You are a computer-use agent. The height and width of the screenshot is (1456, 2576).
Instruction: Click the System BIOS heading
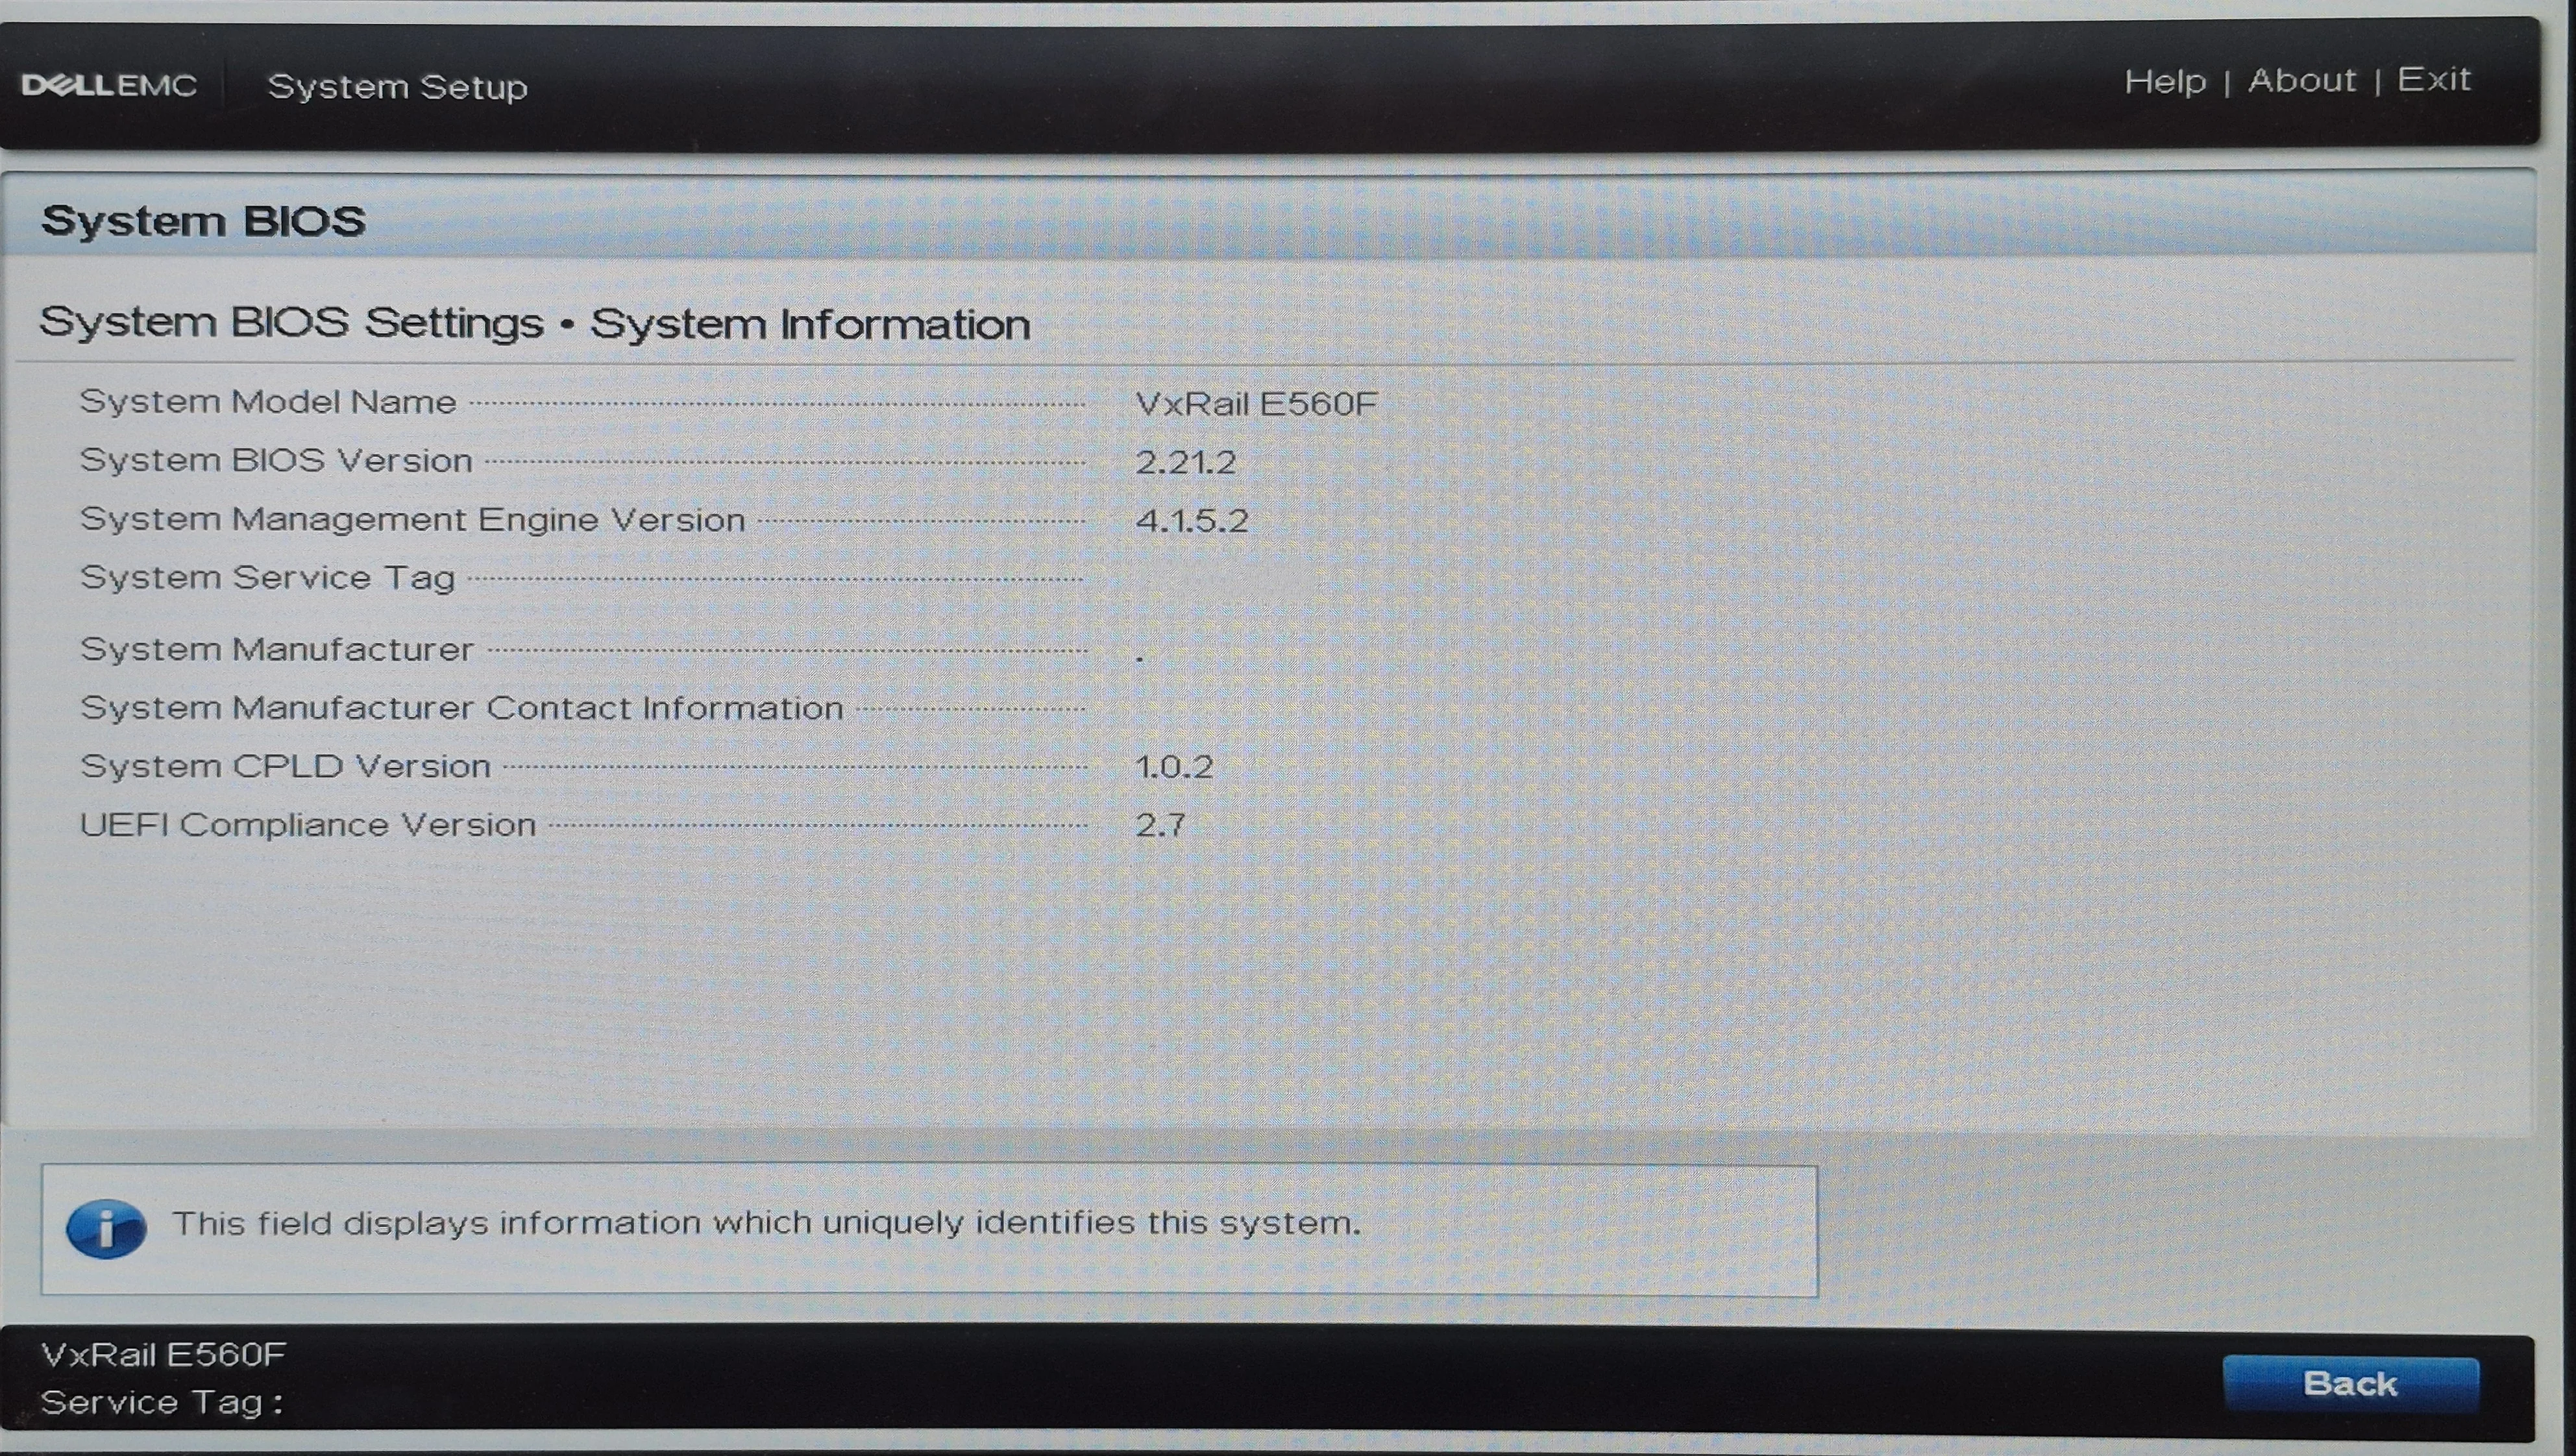203,221
